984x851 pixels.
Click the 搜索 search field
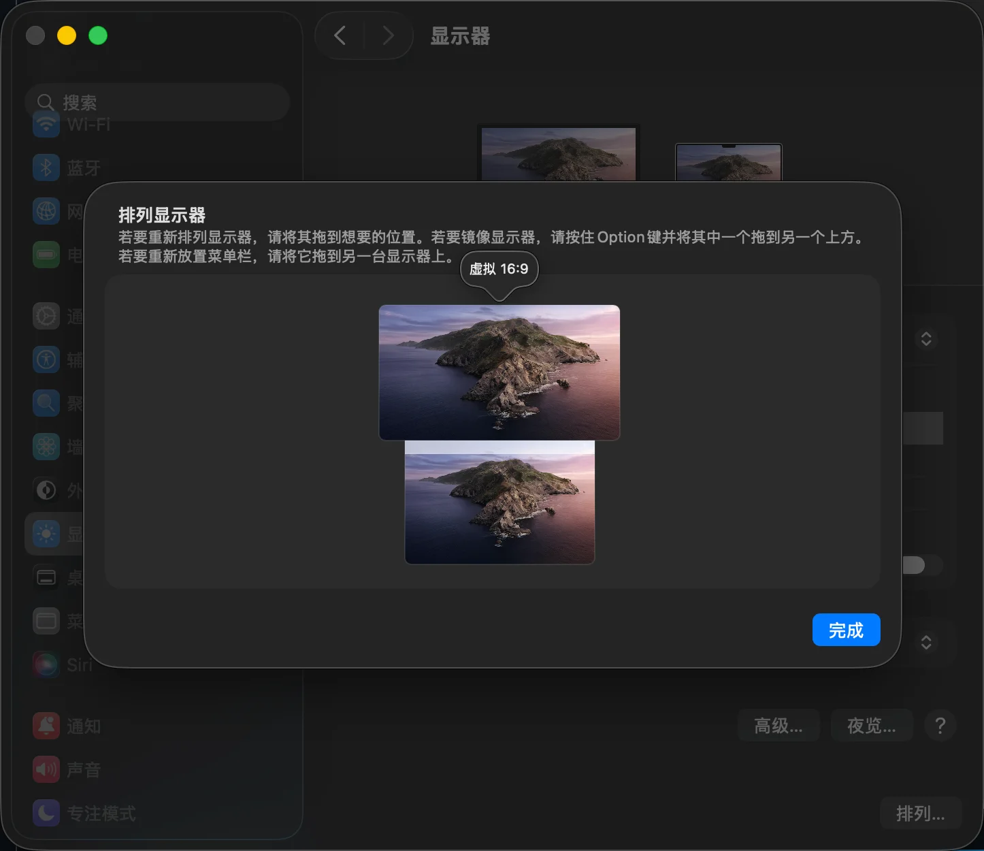[158, 102]
